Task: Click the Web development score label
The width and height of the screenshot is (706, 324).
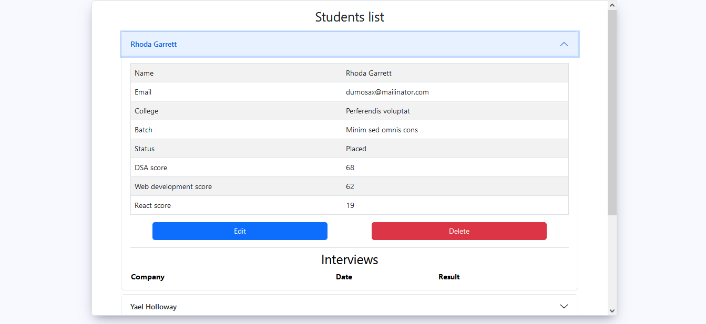Action: [173, 186]
